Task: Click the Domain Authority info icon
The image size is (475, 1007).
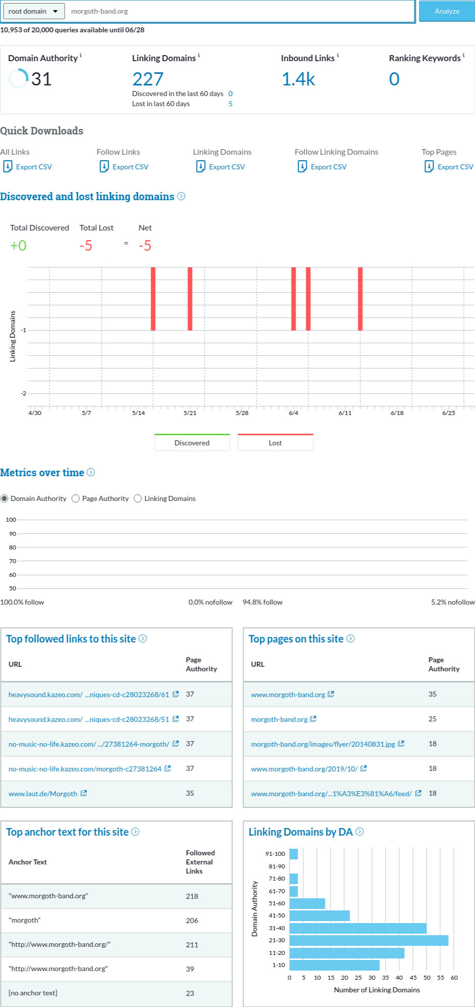Action: pyautogui.click(x=81, y=55)
